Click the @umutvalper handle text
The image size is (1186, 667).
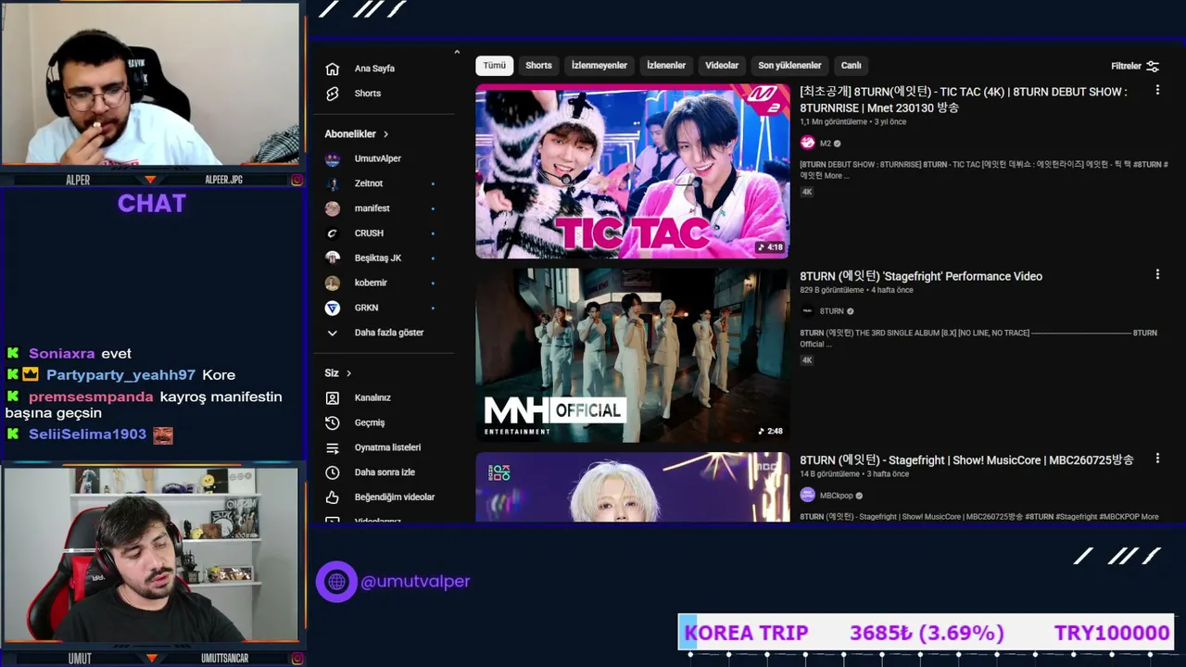coord(415,582)
